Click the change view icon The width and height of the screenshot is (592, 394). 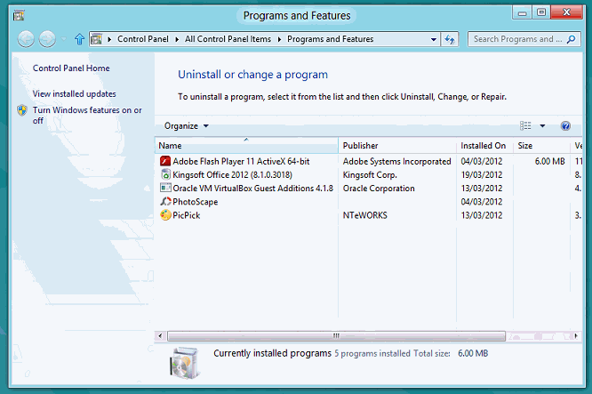pos(525,125)
